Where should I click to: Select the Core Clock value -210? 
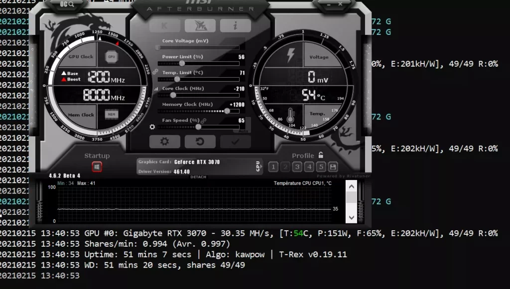point(239,89)
